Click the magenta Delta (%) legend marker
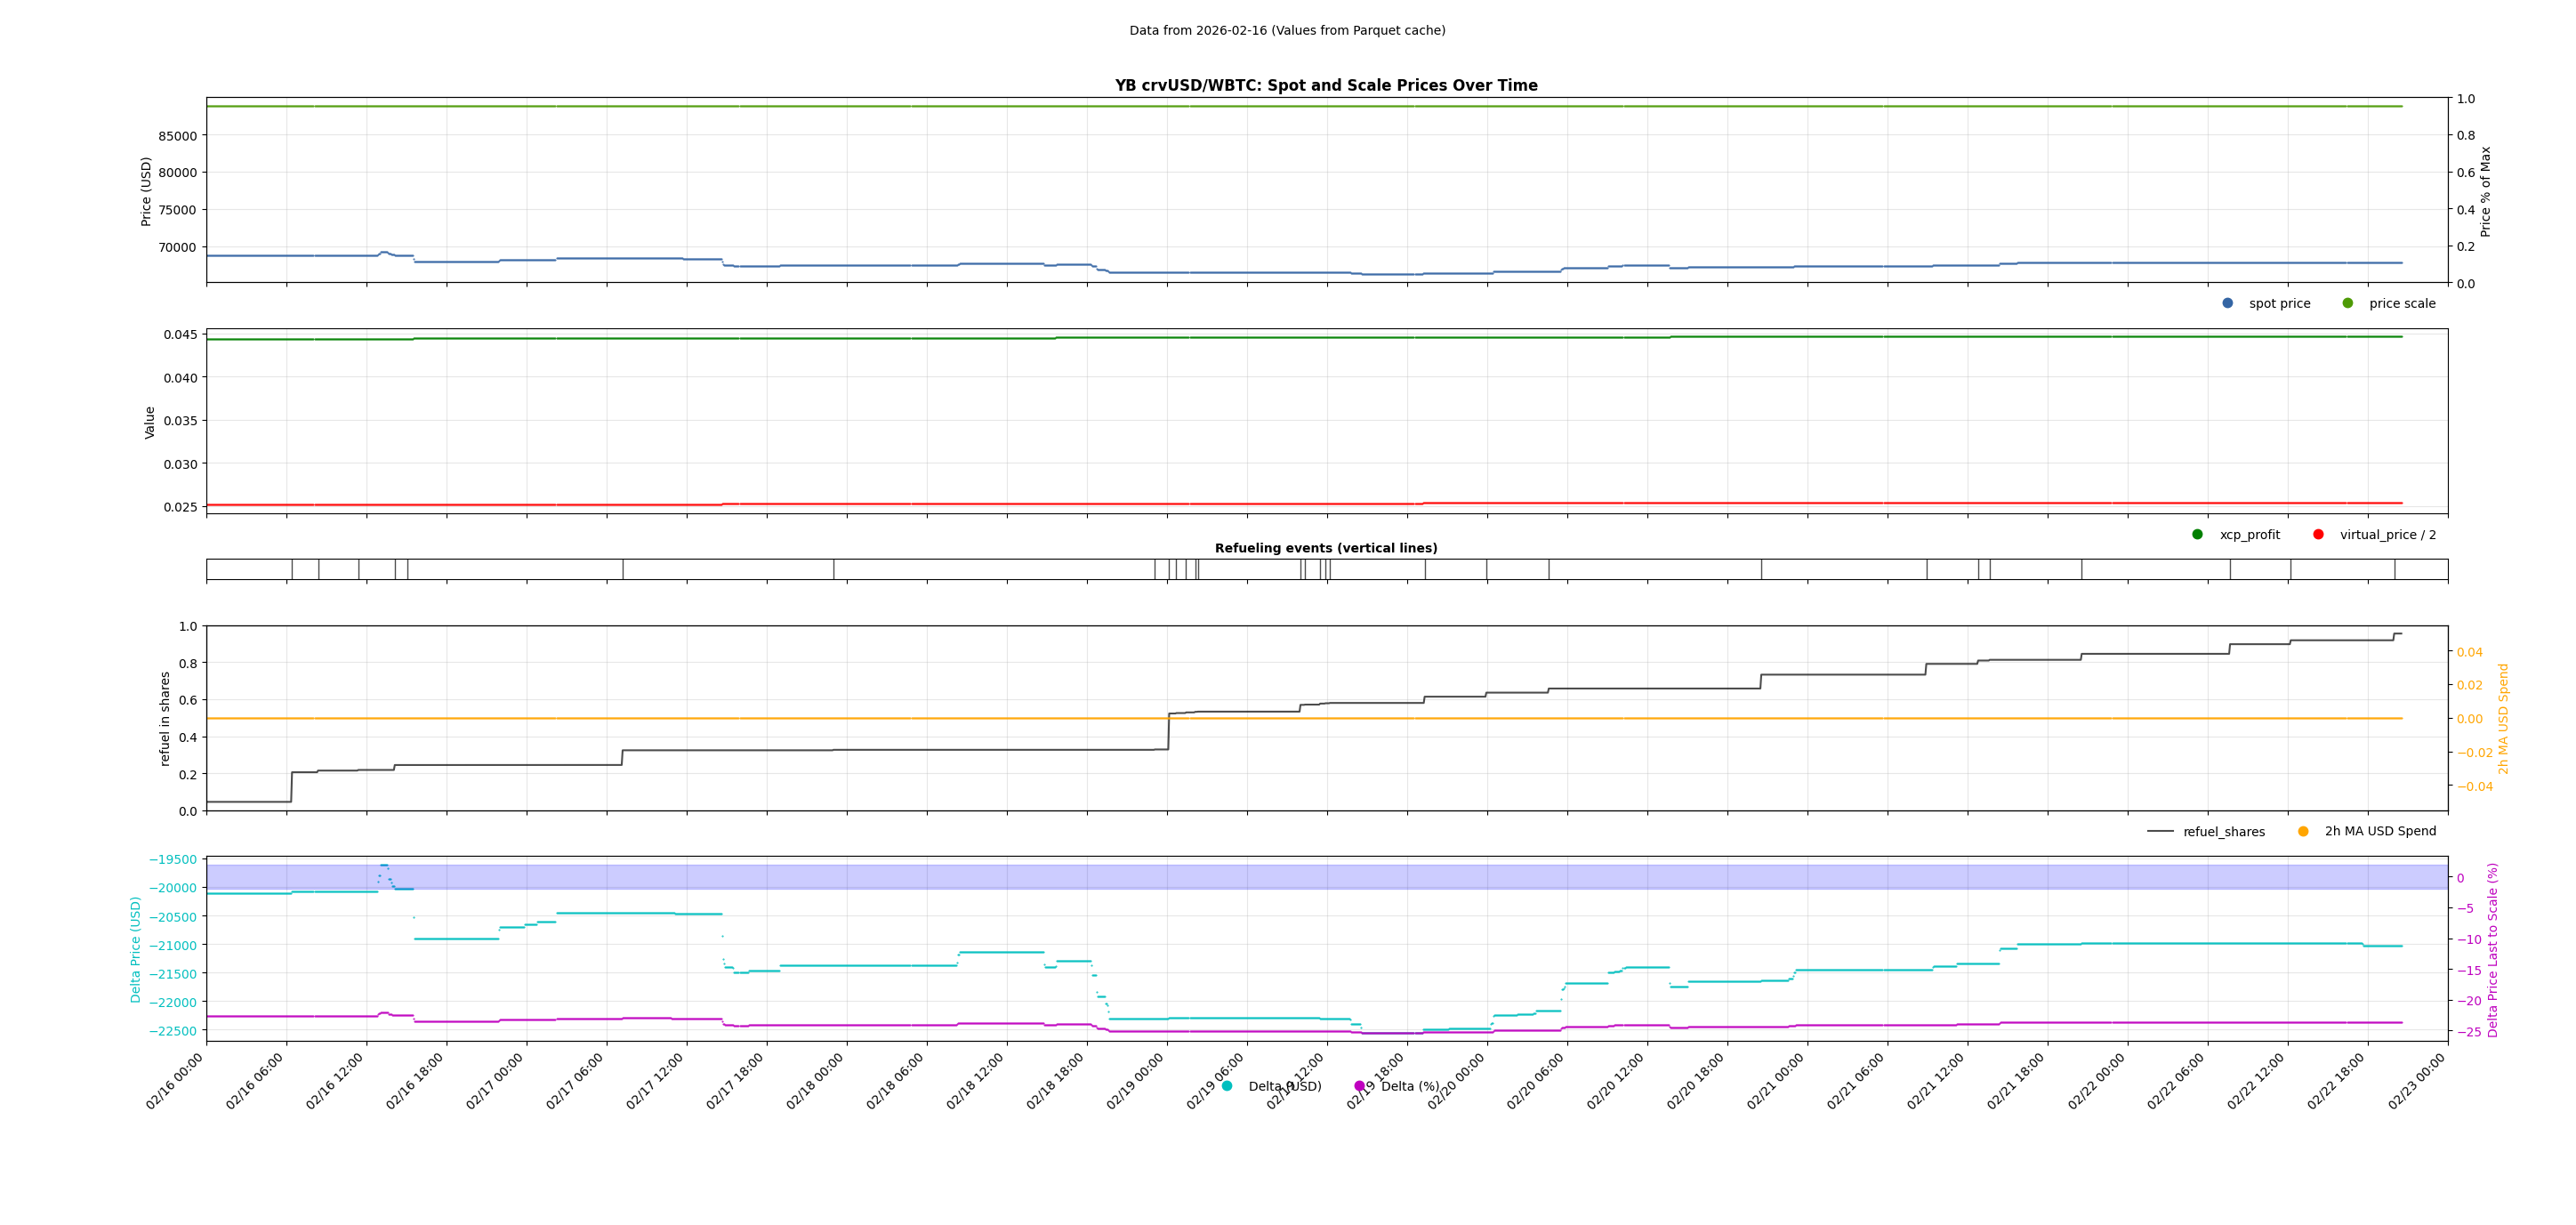 1359,1086
